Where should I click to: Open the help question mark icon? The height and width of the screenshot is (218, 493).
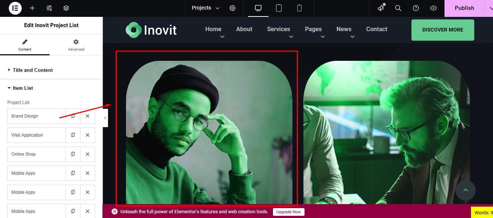click(x=416, y=8)
